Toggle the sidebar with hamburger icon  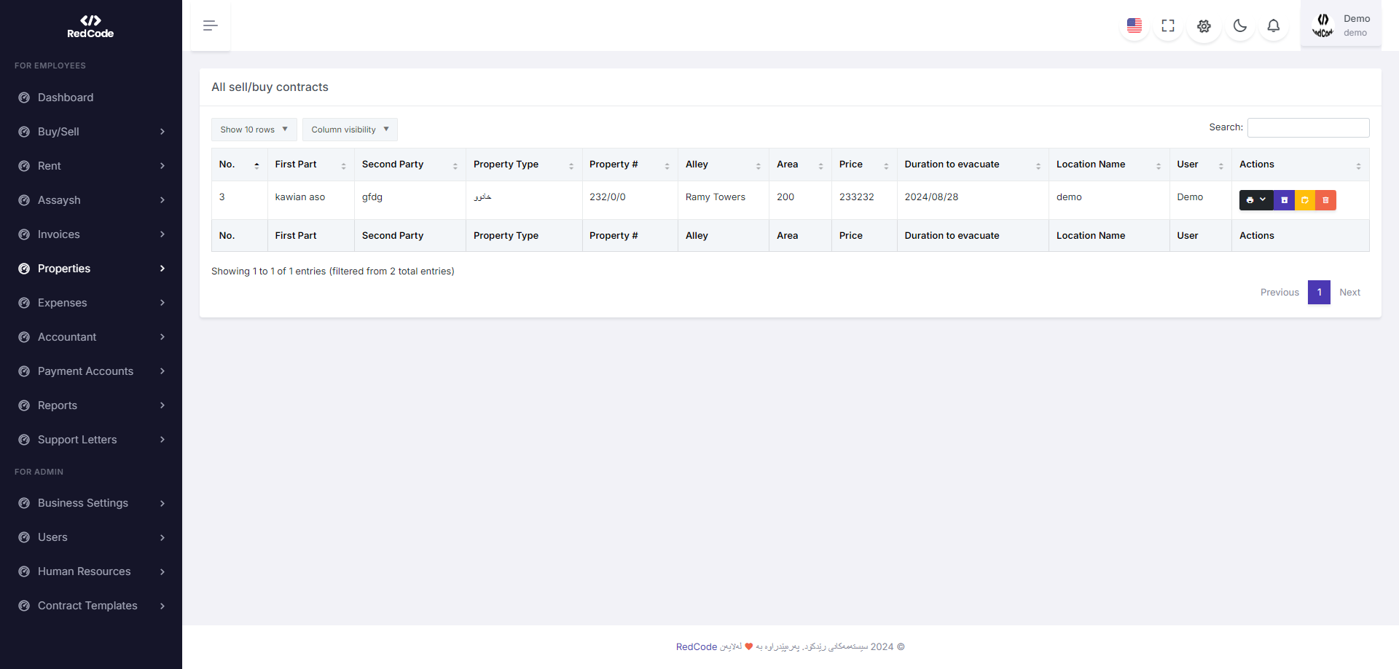(211, 26)
